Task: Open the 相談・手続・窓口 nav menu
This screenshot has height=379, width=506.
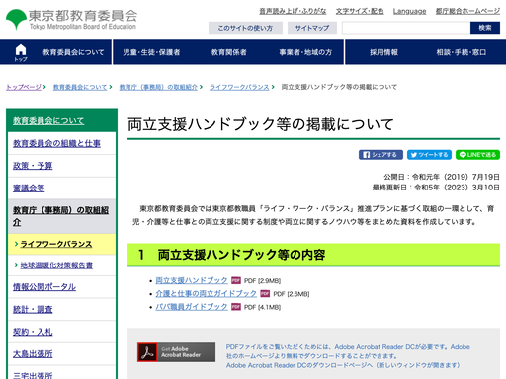Action: click(462, 52)
